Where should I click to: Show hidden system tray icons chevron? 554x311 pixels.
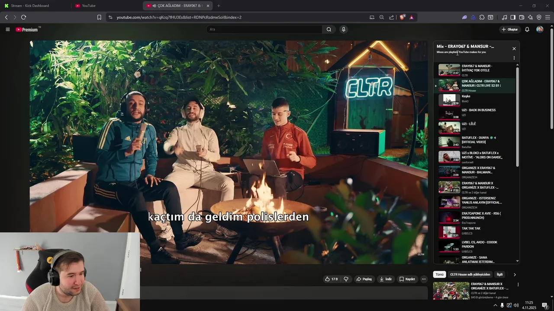tap(495, 305)
